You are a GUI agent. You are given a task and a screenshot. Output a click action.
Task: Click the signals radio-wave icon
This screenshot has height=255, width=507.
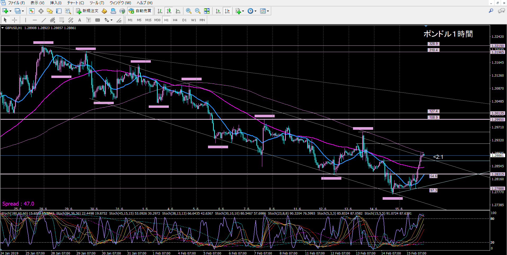[x=122, y=11]
